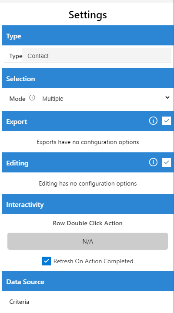
Task: Click the info icon next to Mode
Action: coord(32,98)
